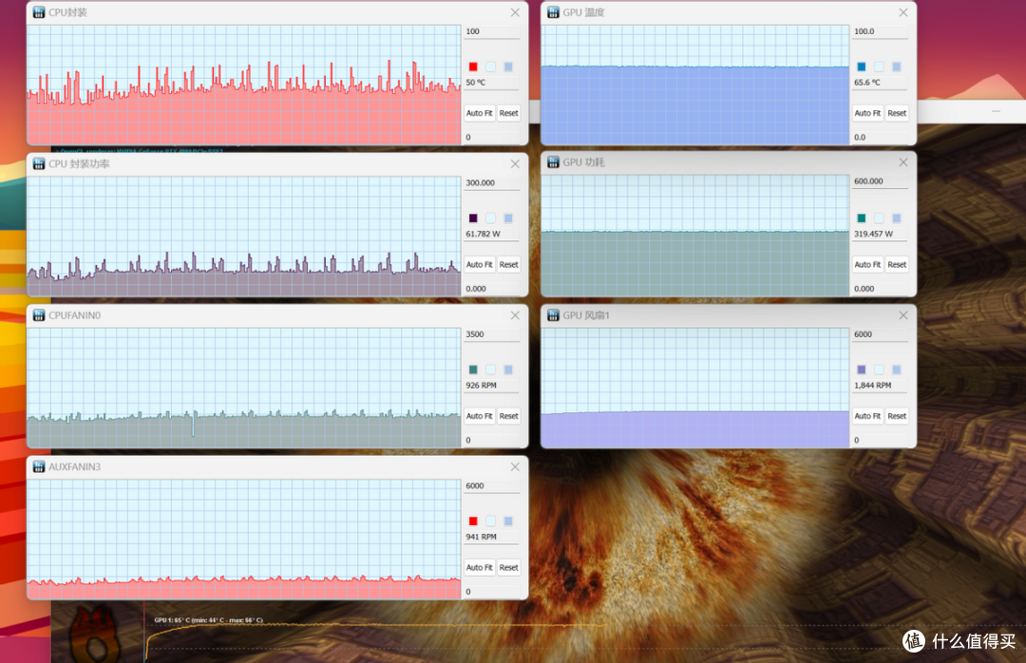Pick the blue swatch in GPU 温度 window

862,66
